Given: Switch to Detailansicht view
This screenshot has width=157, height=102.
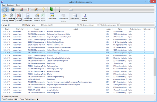Looking at the screenshot, I should (x=52, y=16).
